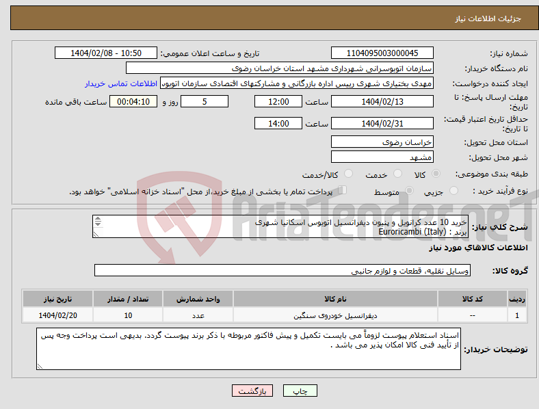Click the چاپ (print) button
This screenshot has height=409, width=539.
coord(300,391)
